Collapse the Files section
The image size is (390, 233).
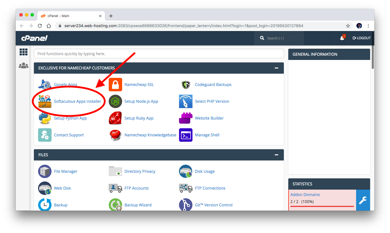click(277, 155)
